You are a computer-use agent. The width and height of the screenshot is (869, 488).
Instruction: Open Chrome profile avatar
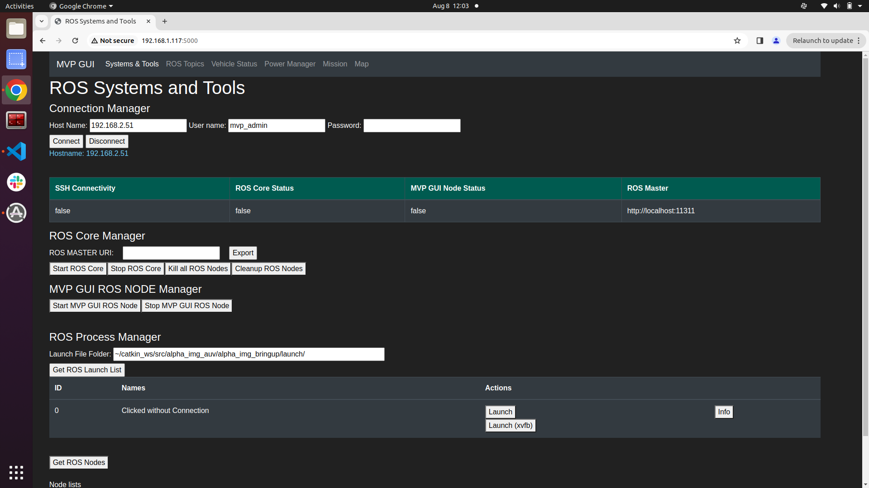point(776,41)
